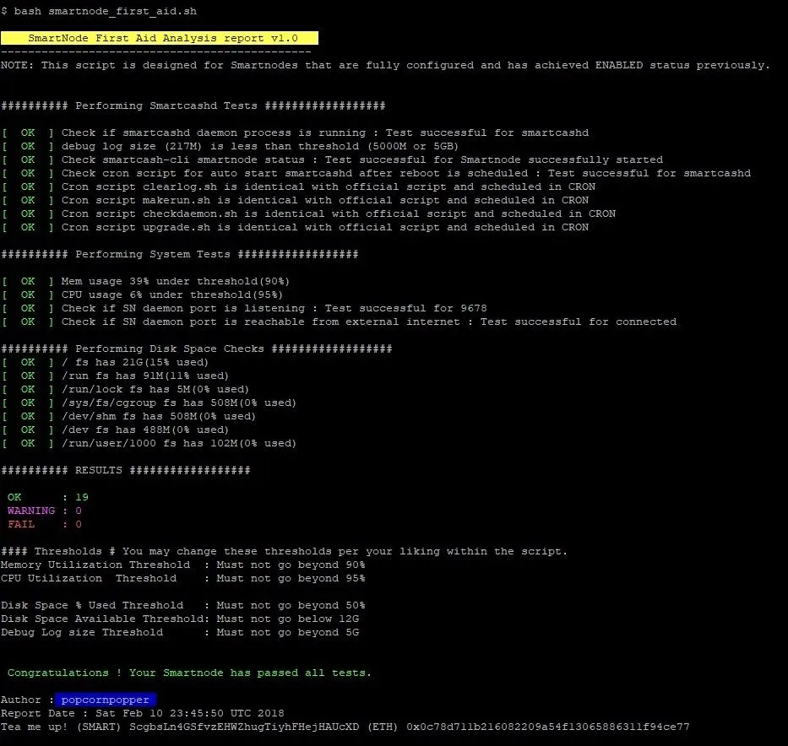Click the NOTE line about ENABLED status

385,65
